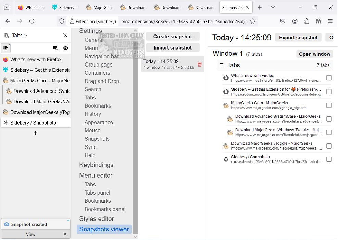Click the add tabs panel icon in Sidebery

(x=55, y=48)
